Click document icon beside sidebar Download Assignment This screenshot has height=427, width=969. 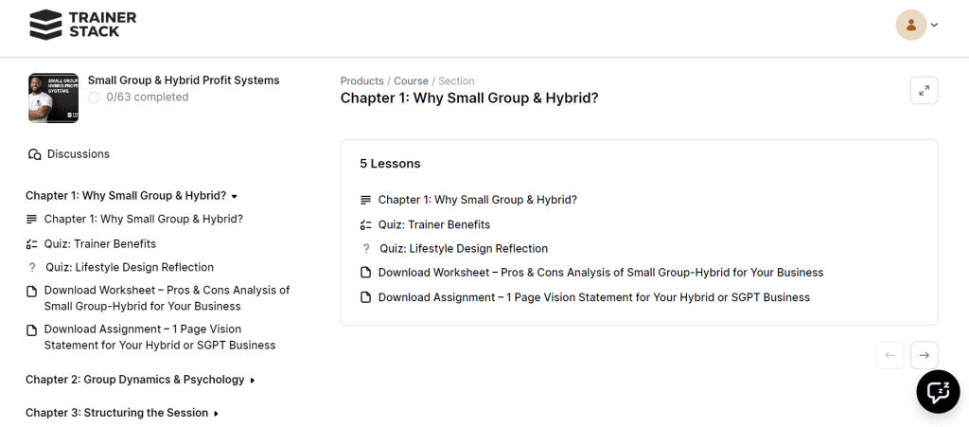pos(32,330)
